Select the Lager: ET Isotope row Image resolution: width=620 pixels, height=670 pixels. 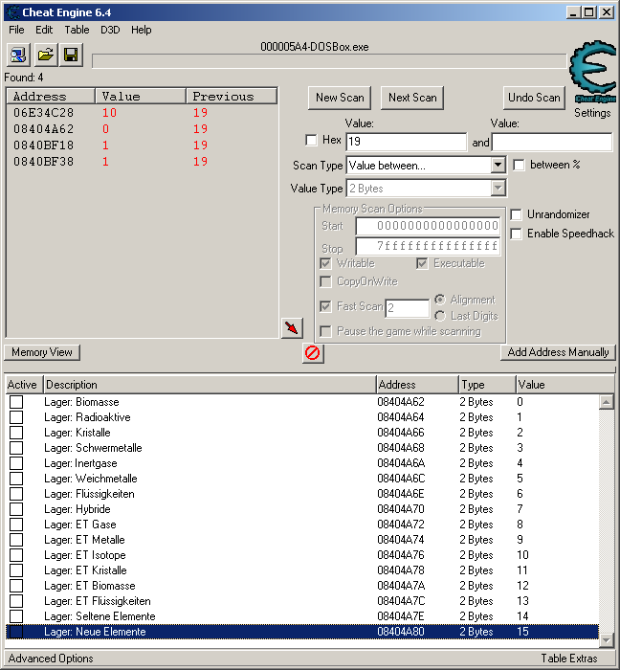302,555
